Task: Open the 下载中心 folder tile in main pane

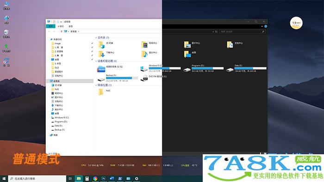Action: [x=106, y=54]
